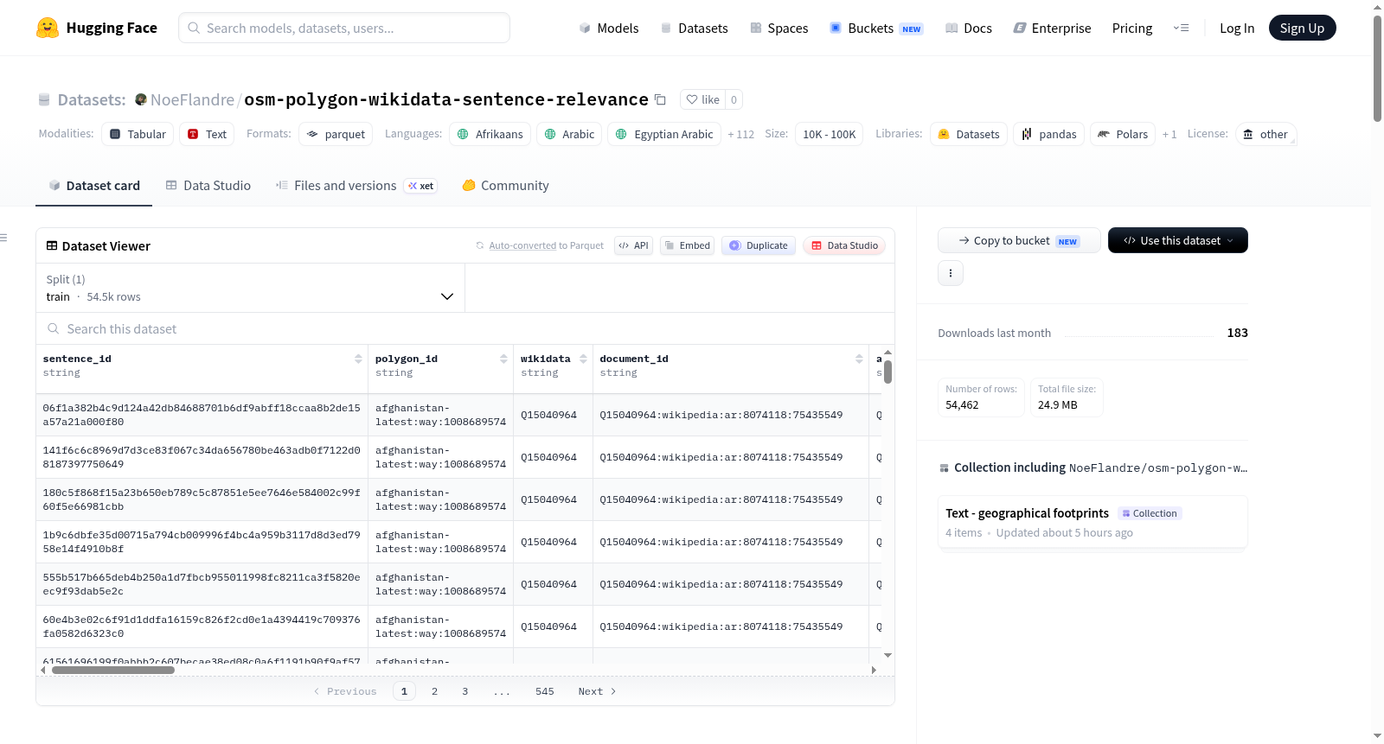Go to page 3 of results
This screenshot has width=1384, height=744.
point(465,691)
